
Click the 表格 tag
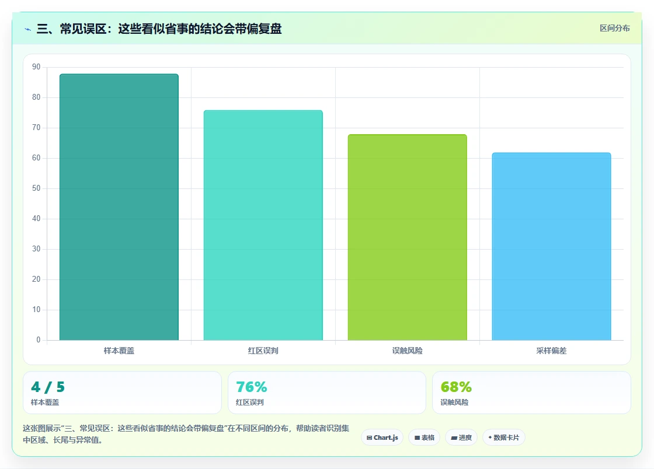click(x=424, y=437)
